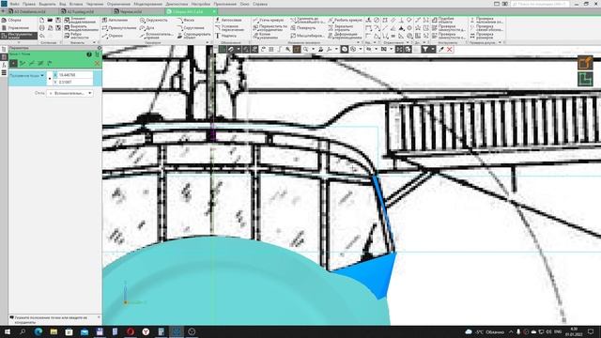Select the Разбить кривую tool

click(x=345, y=20)
